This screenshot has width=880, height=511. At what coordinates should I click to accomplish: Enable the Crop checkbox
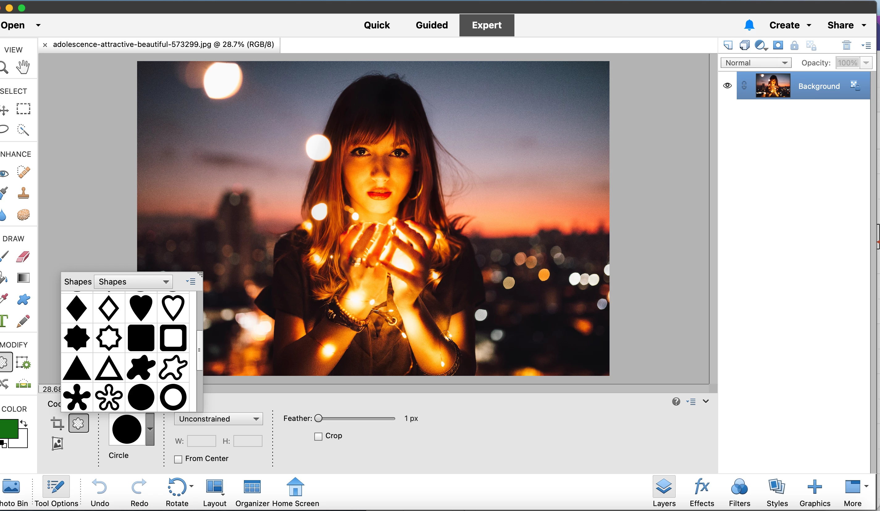click(318, 436)
